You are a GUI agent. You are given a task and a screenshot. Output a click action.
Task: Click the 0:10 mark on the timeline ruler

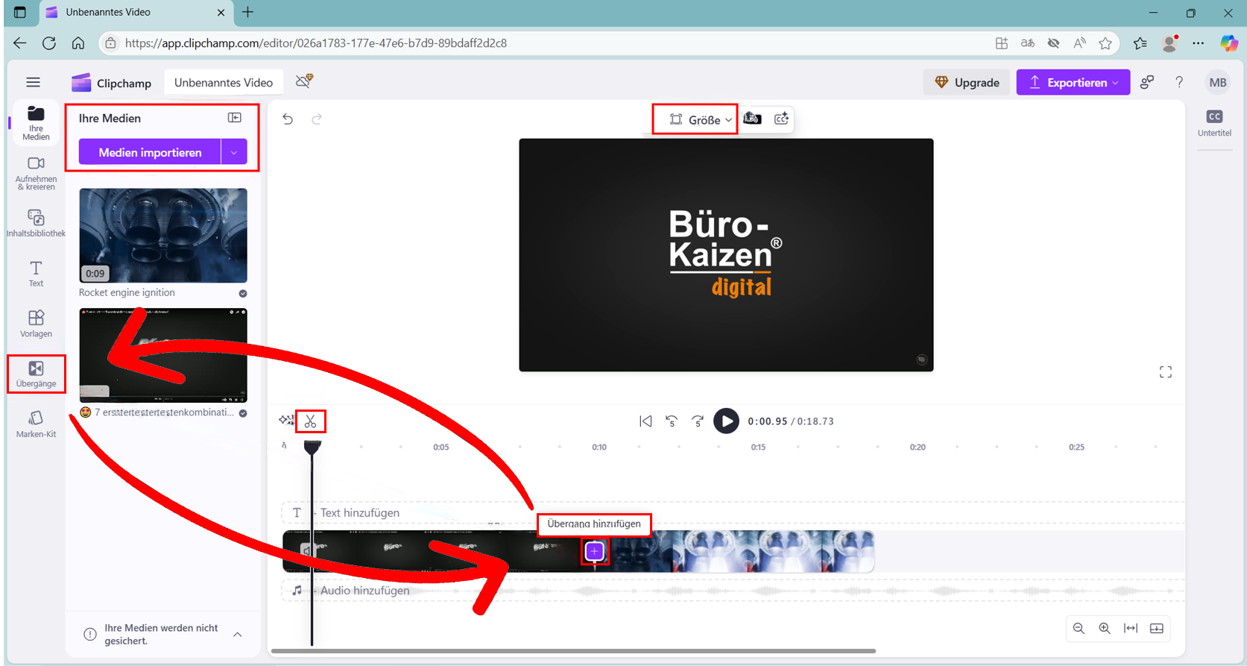pos(599,447)
